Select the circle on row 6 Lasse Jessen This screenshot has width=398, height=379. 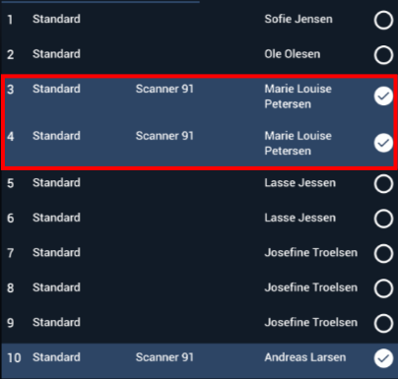(x=383, y=219)
